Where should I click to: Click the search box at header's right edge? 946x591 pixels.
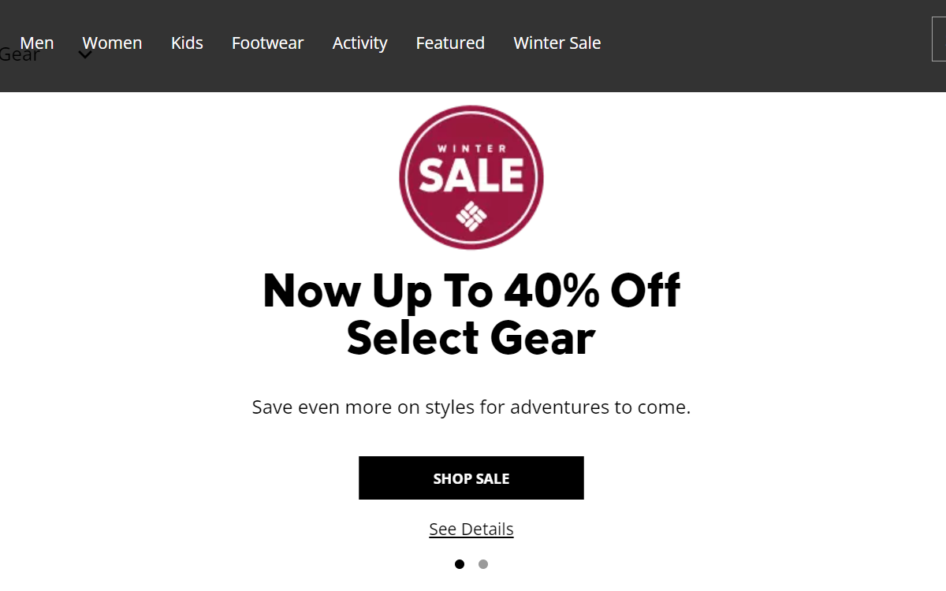[939, 39]
